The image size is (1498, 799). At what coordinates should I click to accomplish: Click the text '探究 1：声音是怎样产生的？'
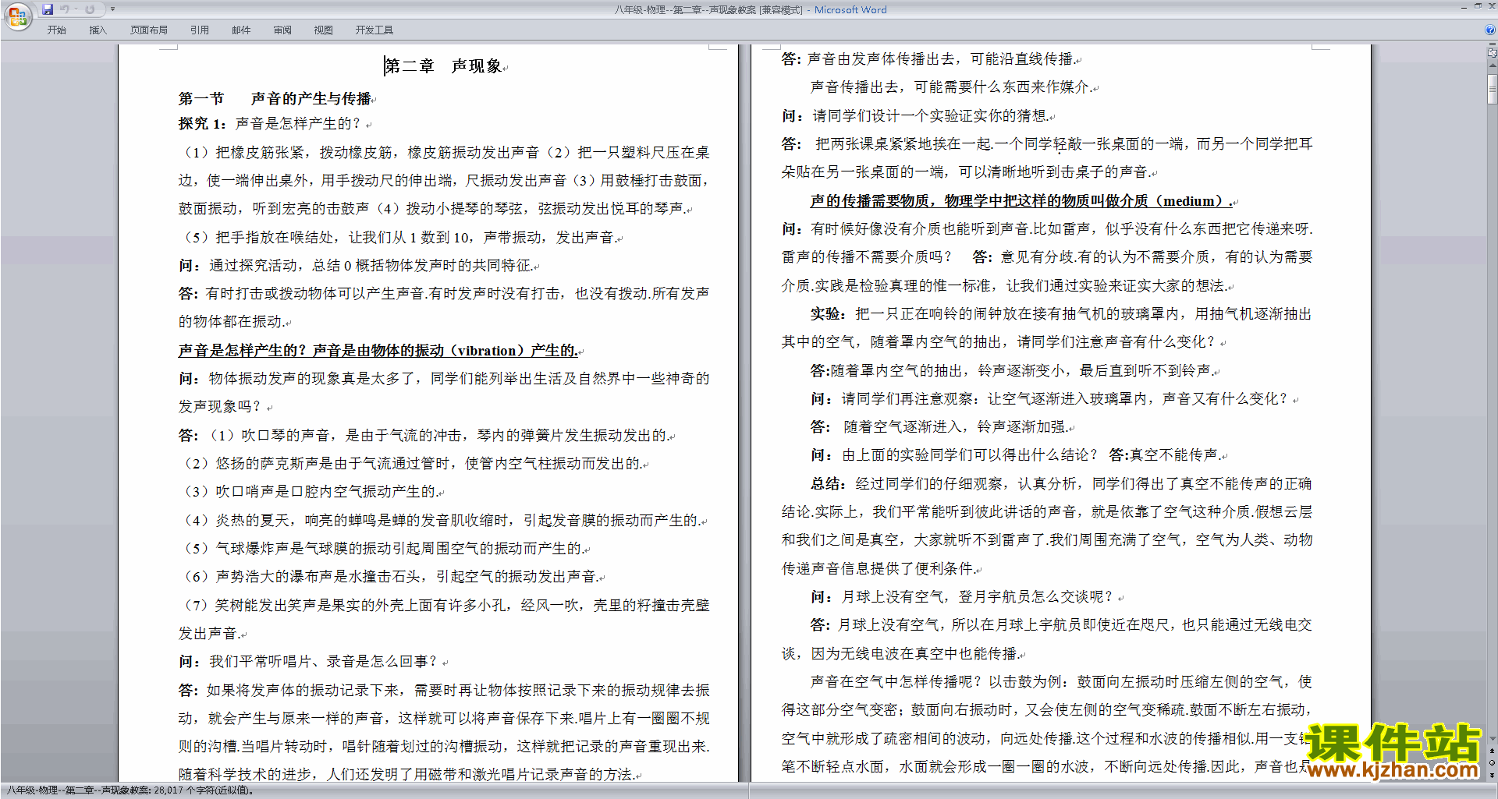coord(270,123)
